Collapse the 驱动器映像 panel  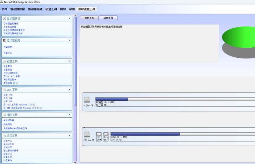coord(69,18)
